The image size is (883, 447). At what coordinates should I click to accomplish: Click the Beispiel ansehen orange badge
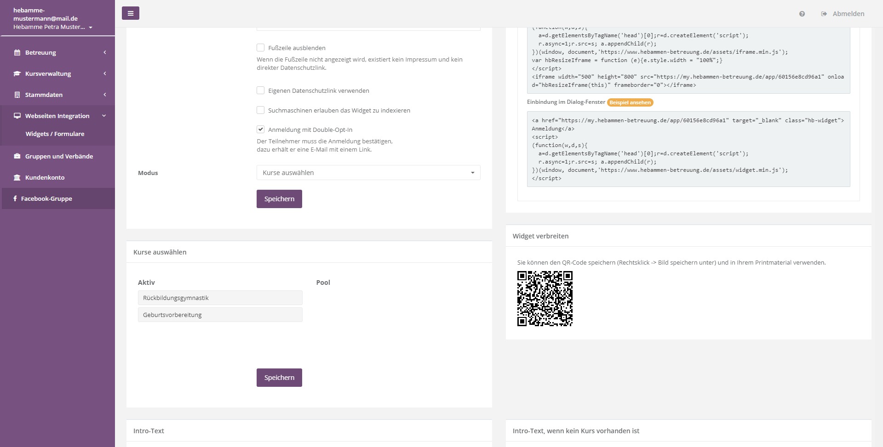[x=630, y=102]
